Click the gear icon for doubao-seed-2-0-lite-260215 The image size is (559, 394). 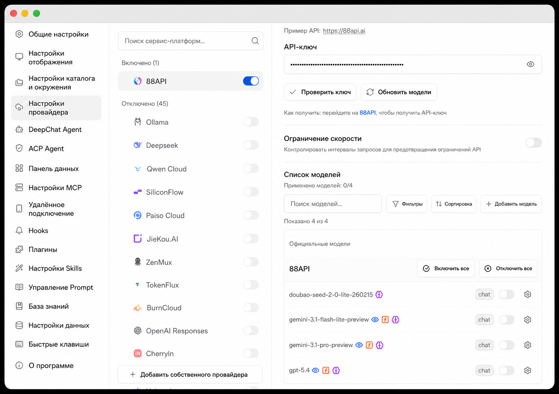[x=528, y=294]
